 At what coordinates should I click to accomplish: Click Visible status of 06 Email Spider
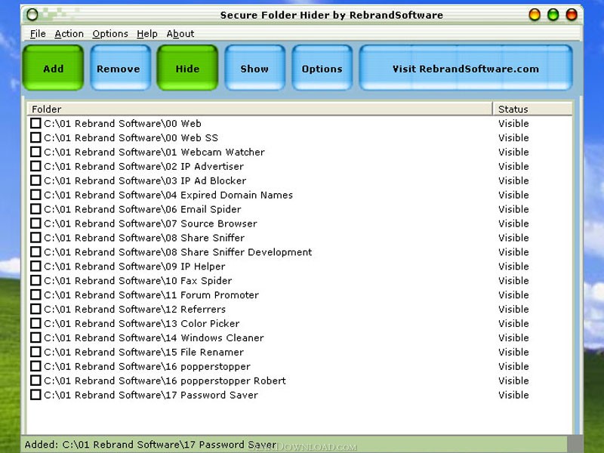pos(513,209)
